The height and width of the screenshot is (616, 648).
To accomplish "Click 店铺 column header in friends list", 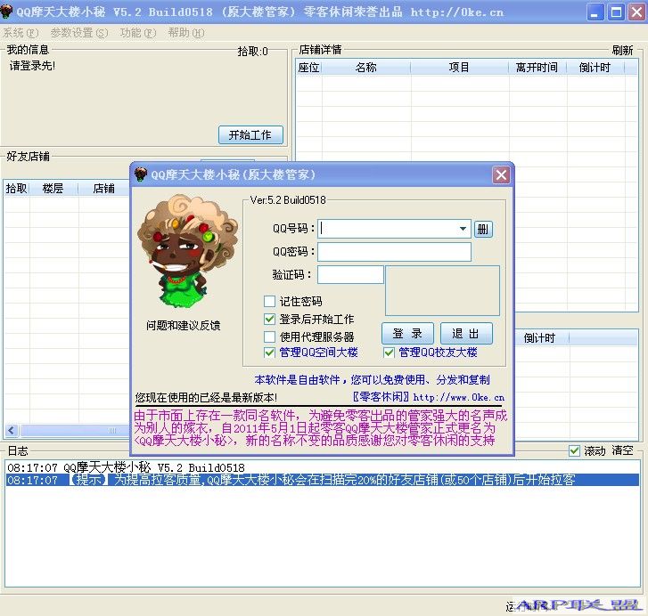I will [103, 189].
